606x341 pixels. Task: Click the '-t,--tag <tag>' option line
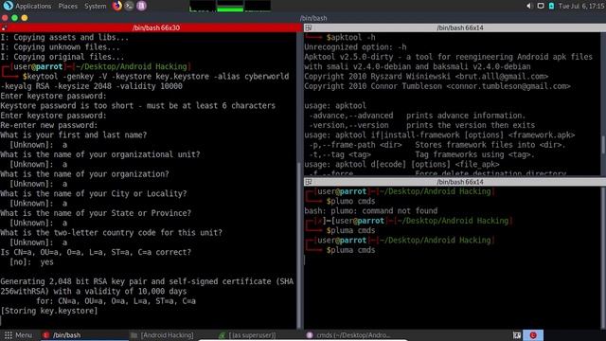[421, 154]
